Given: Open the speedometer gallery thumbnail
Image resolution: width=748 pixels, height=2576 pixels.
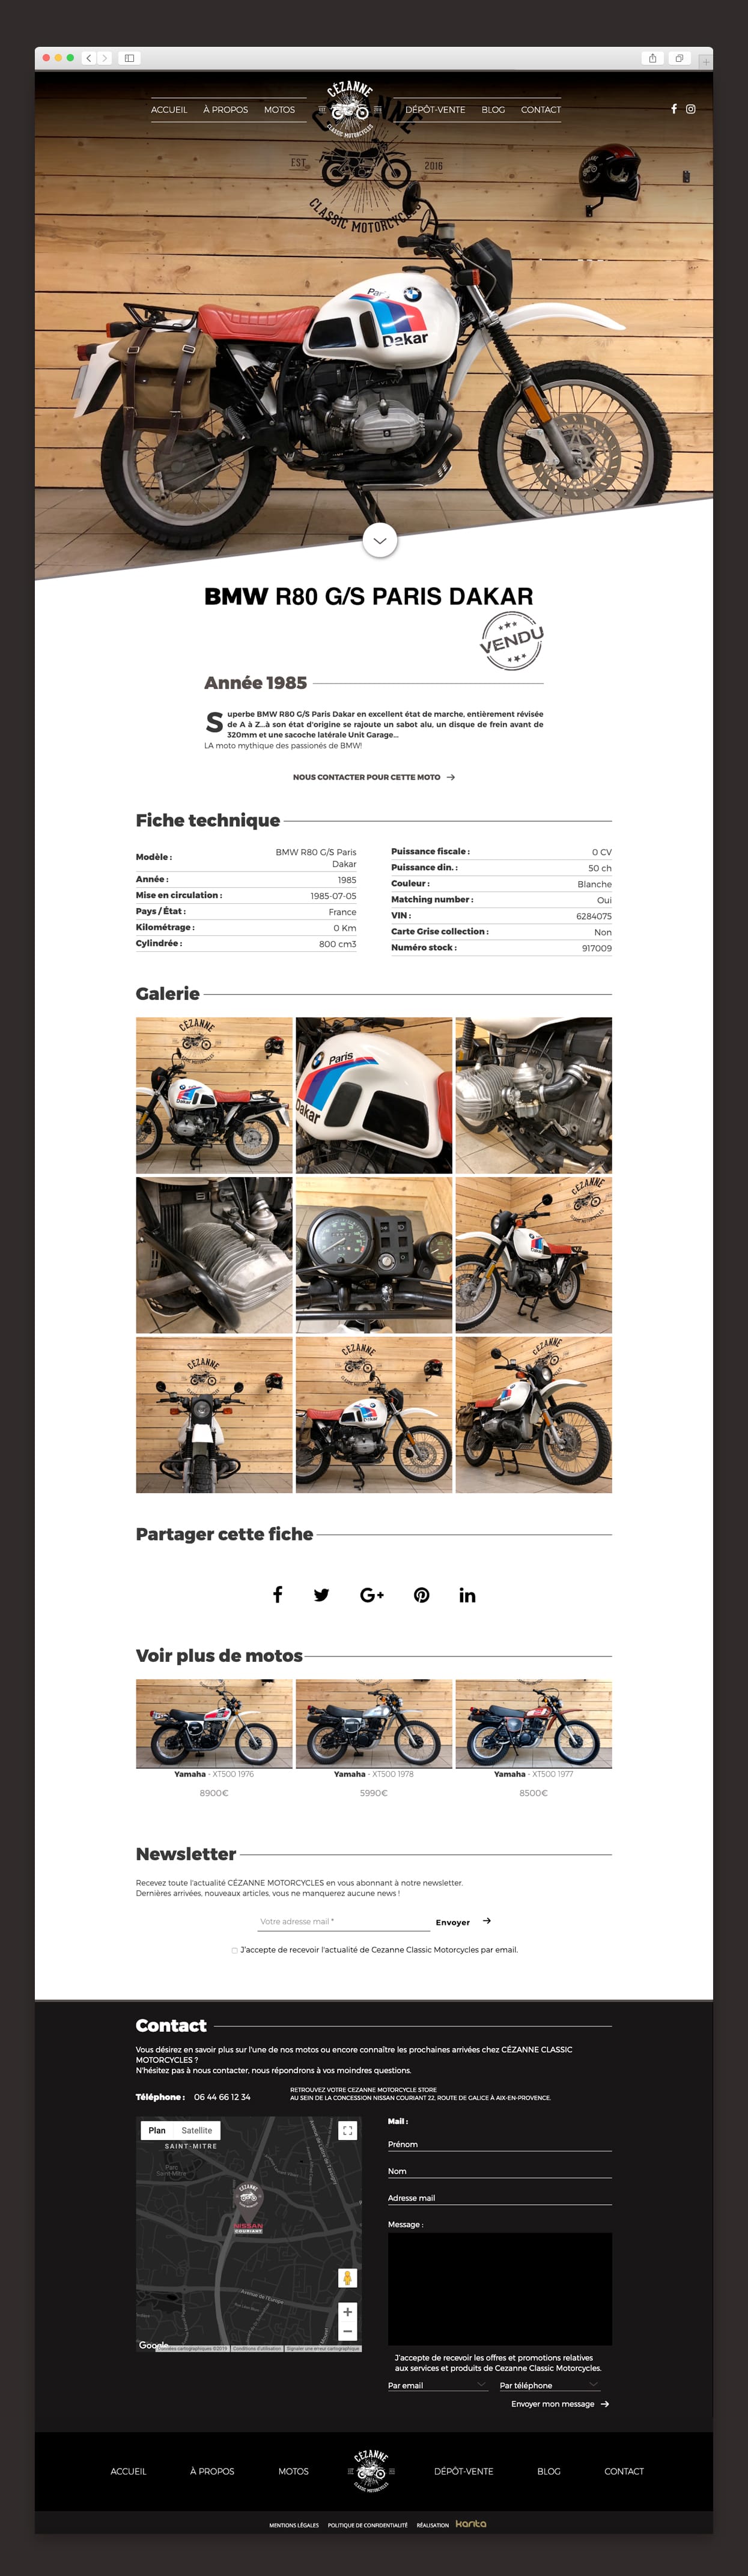Looking at the screenshot, I should coord(374,1255).
